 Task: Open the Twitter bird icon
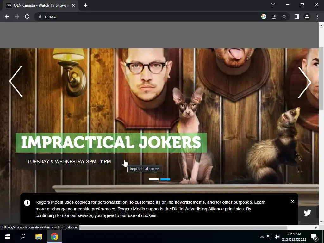coord(307,213)
